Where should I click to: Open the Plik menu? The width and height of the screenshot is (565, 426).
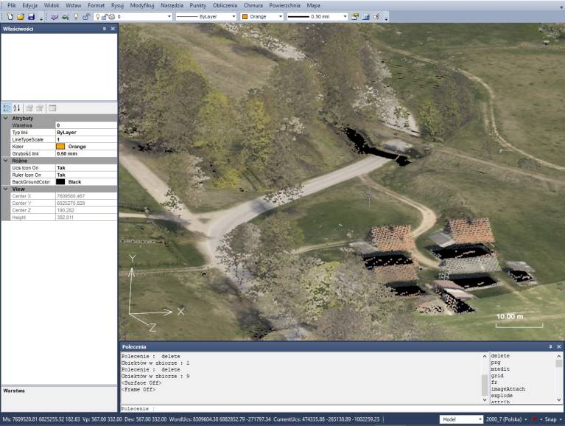click(12, 5)
